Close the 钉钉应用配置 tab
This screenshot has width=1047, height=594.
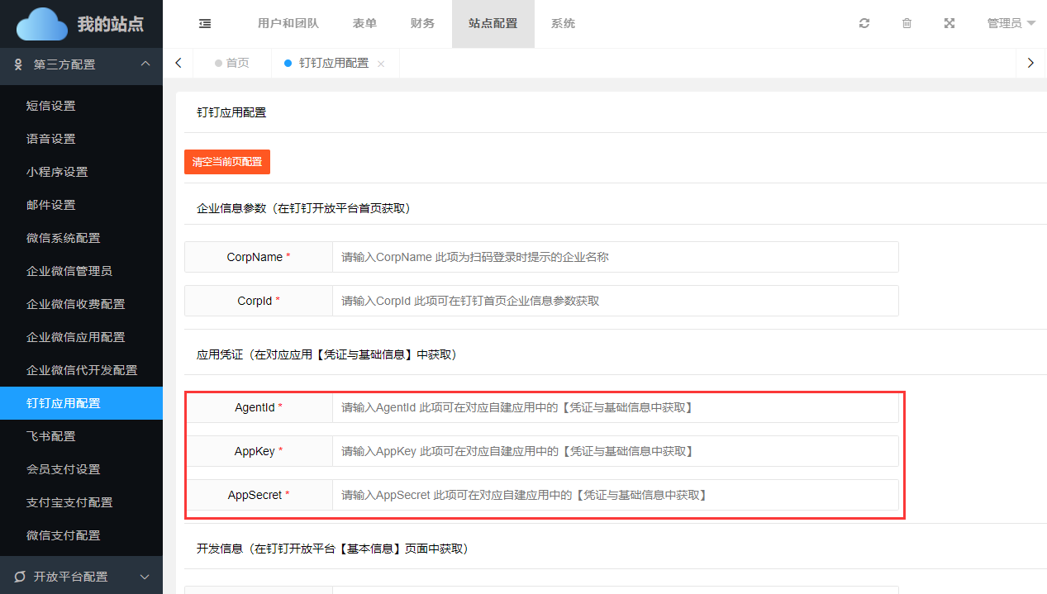coord(381,64)
